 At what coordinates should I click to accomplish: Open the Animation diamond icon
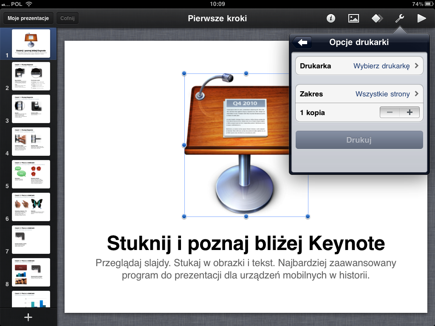click(x=377, y=18)
